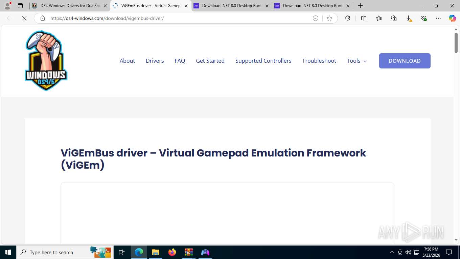Screen dimensions: 460x259
Task: Select the ViGEmBus driver tab
Action: click(x=151, y=6)
